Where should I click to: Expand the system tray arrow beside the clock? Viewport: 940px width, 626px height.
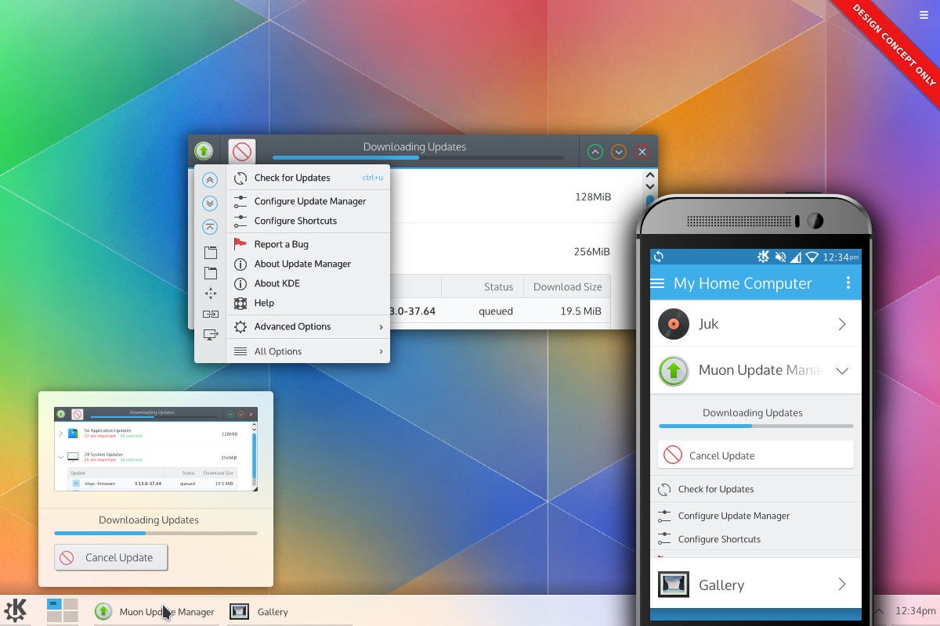click(879, 611)
